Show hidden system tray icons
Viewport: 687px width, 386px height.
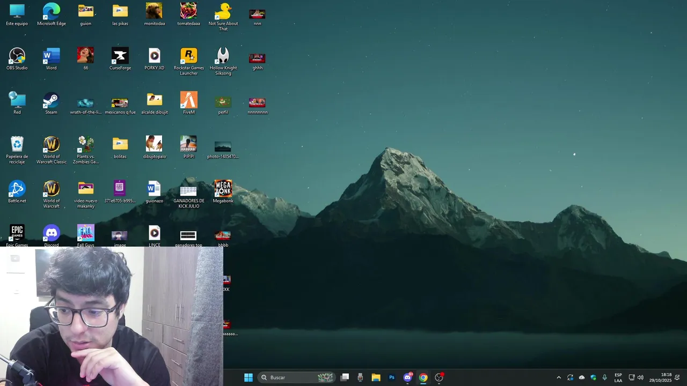pos(559,377)
